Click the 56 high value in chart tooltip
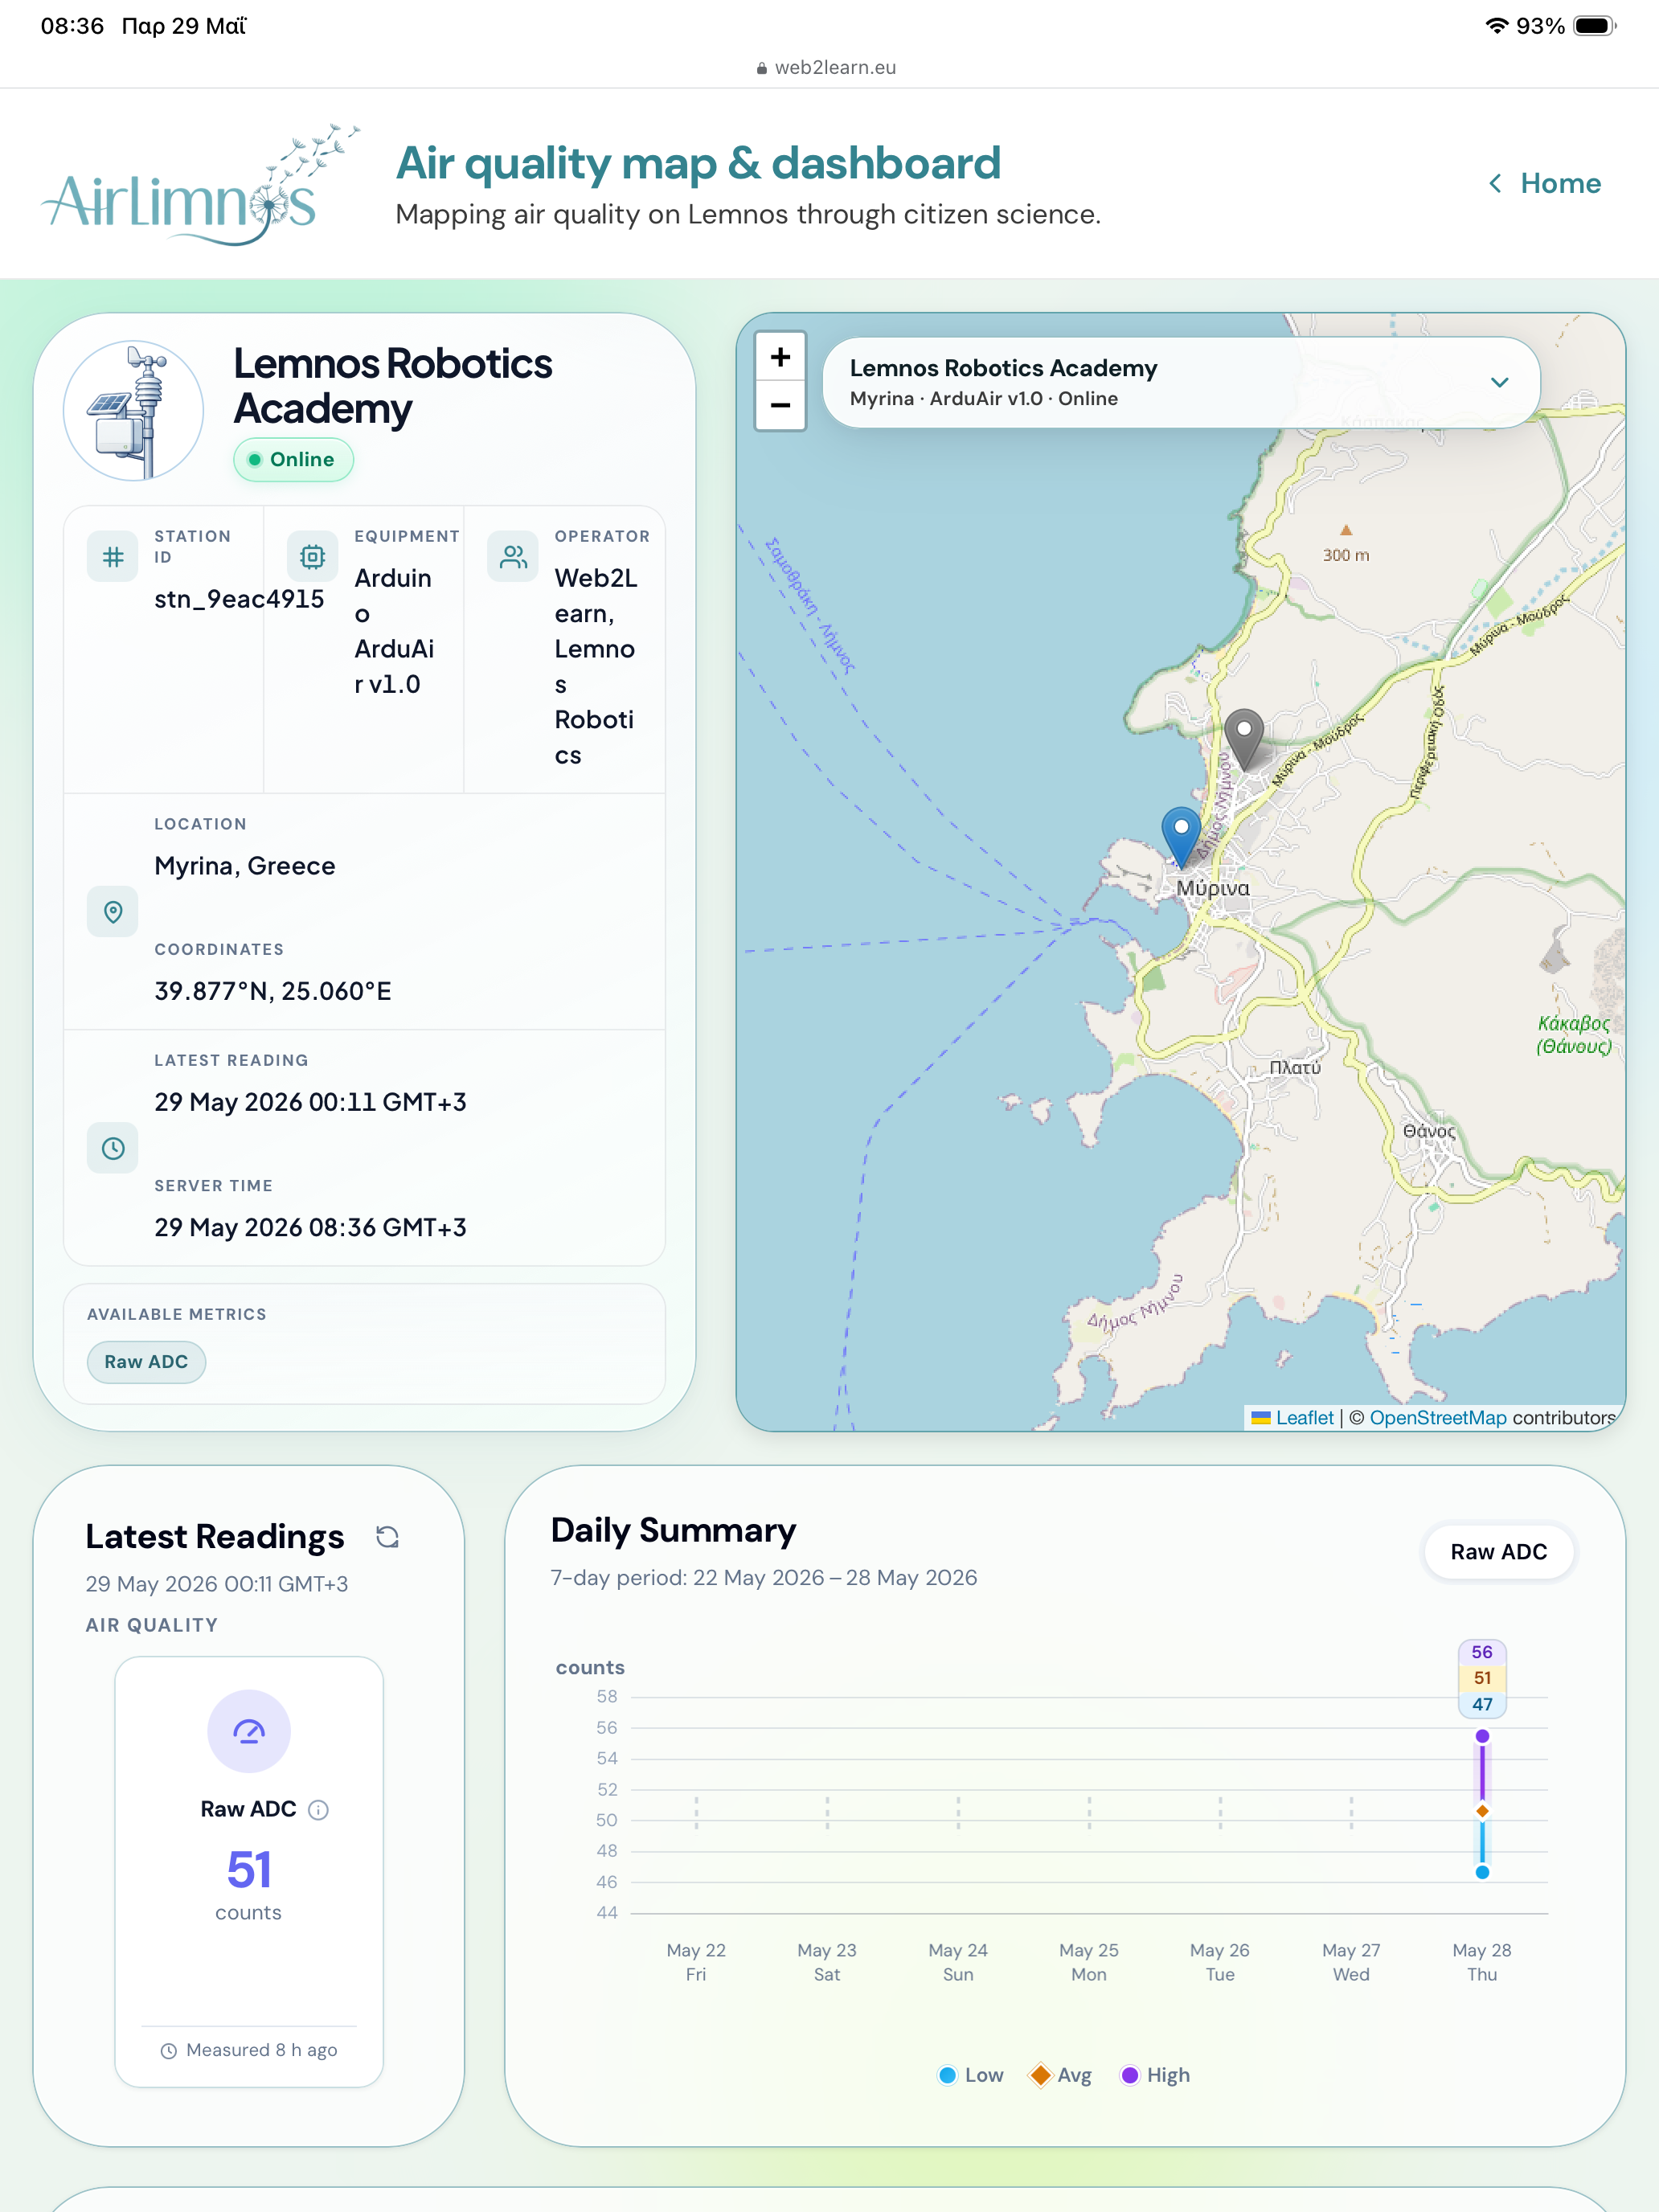 pyautogui.click(x=1482, y=1652)
